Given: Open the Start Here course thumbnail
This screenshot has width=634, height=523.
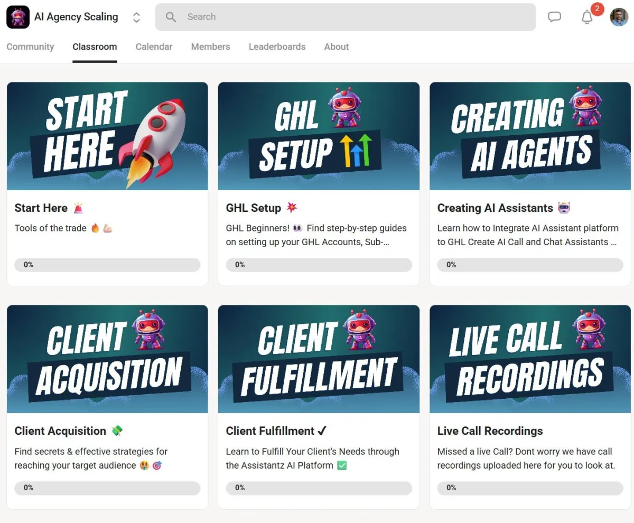Looking at the screenshot, I should point(107,136).
